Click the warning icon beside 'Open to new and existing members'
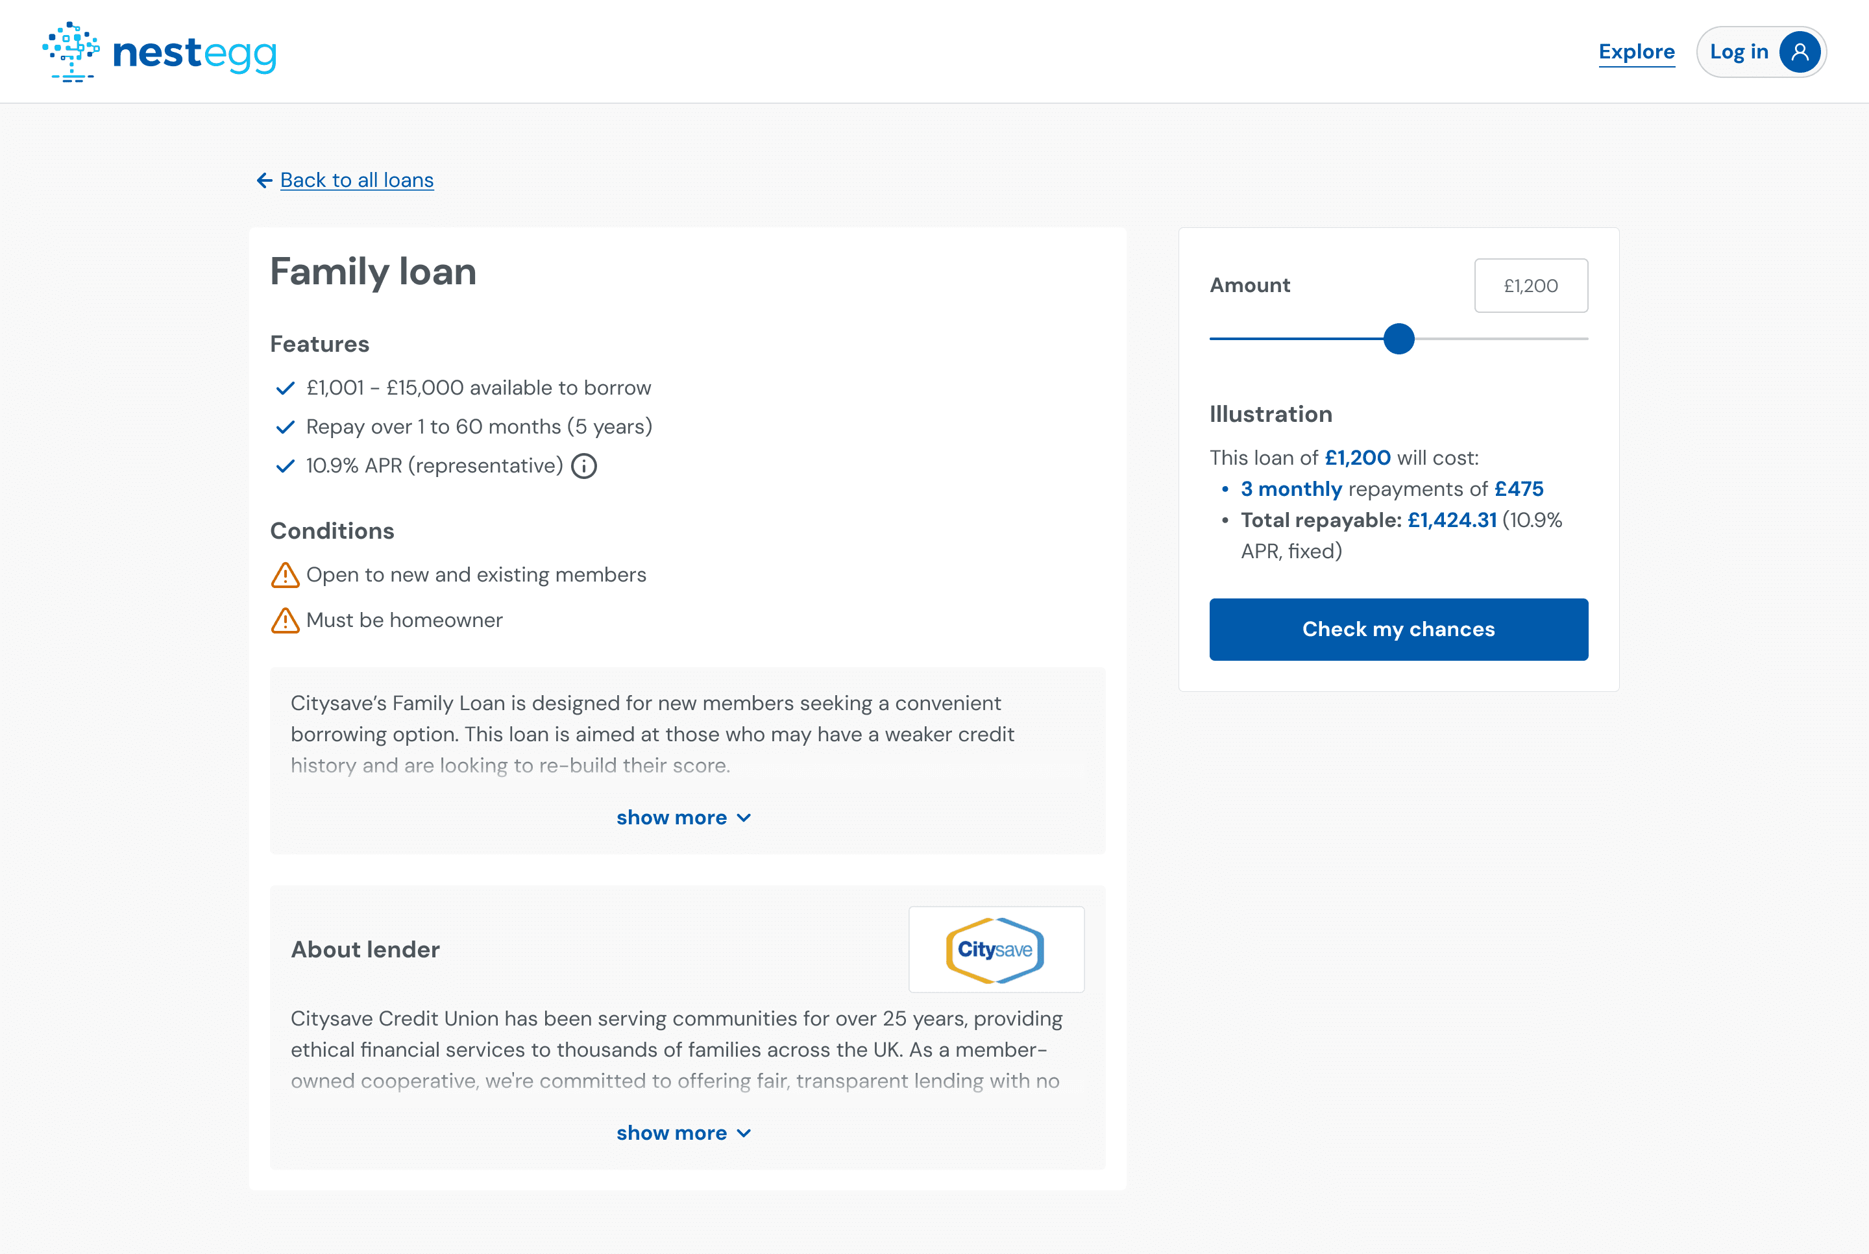This screenshot has height=1254, width=1869. click(x=286, y=575)
